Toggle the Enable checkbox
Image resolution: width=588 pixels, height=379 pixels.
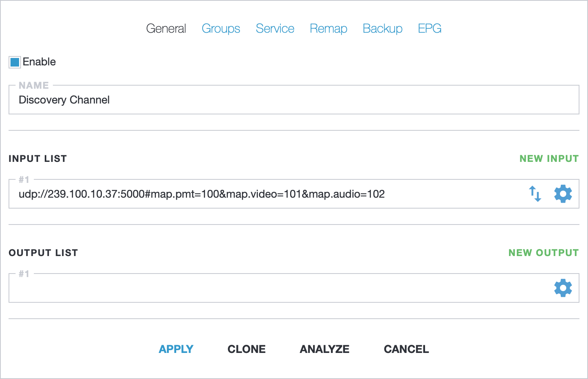15,62
